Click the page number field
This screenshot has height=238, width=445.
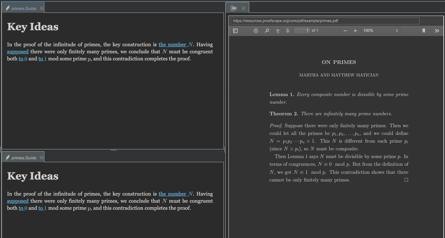click(x=302, y=31)
